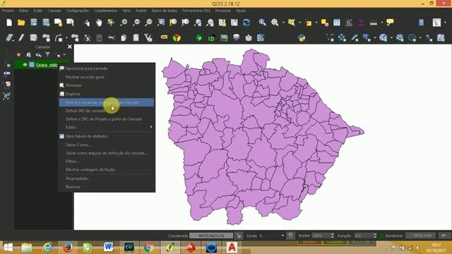452x254 pixels.
Task: Open the Complementos menu
Action: tap(105, 11)
